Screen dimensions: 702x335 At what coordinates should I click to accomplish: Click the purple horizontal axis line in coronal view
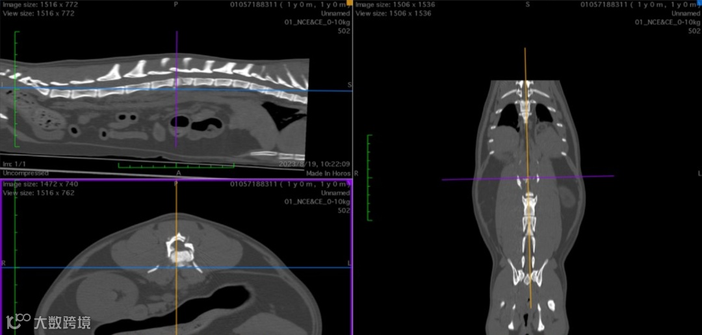(528, 178)
